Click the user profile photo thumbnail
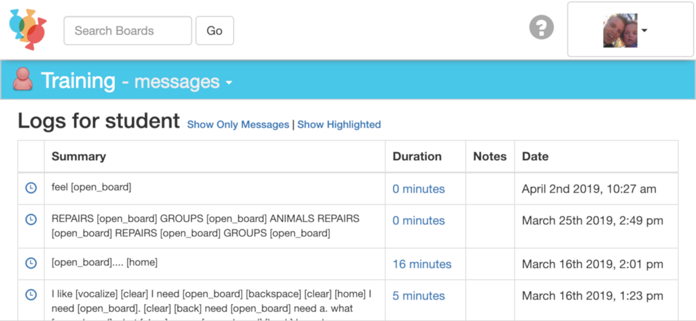The width and height of the screenshot is (696, 321). [620, 30]
